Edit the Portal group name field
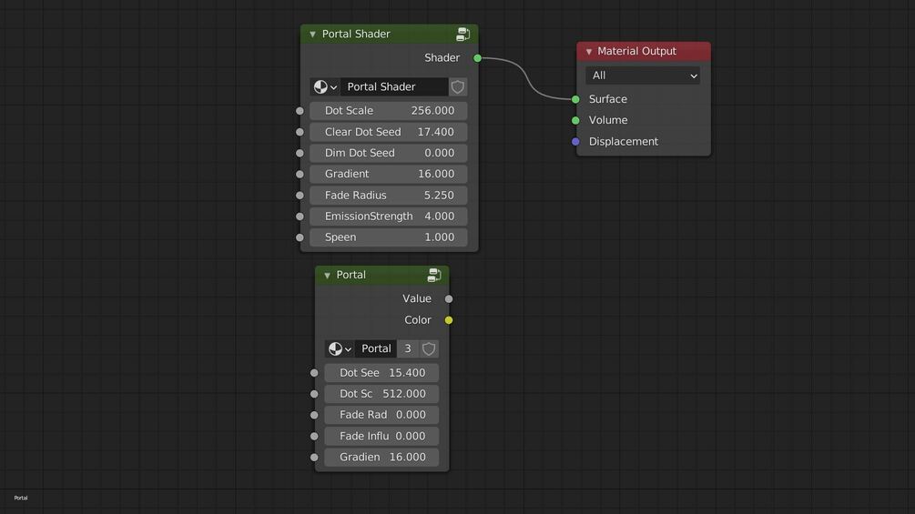This screenshot has height=514, width=915. [376, 348]
